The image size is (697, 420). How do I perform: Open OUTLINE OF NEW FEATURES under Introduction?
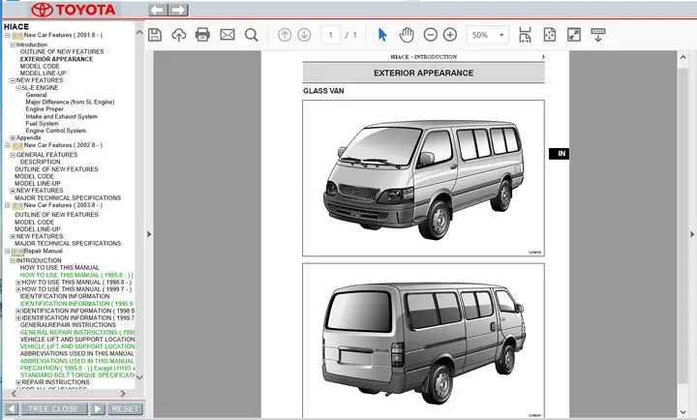click(x=62, y=51)
